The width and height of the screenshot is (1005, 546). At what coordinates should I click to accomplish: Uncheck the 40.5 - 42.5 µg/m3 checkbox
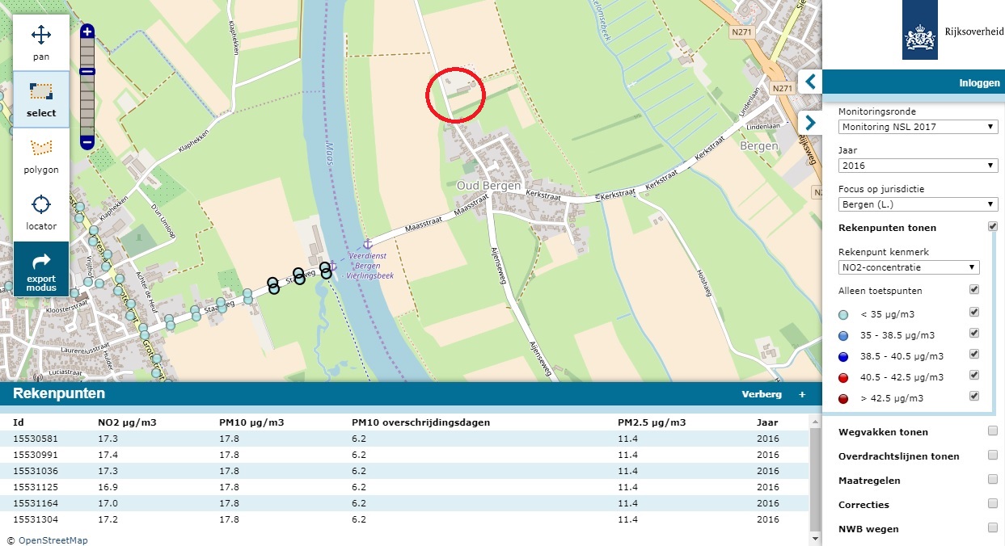pyautogui.click(x=974, y=375)
